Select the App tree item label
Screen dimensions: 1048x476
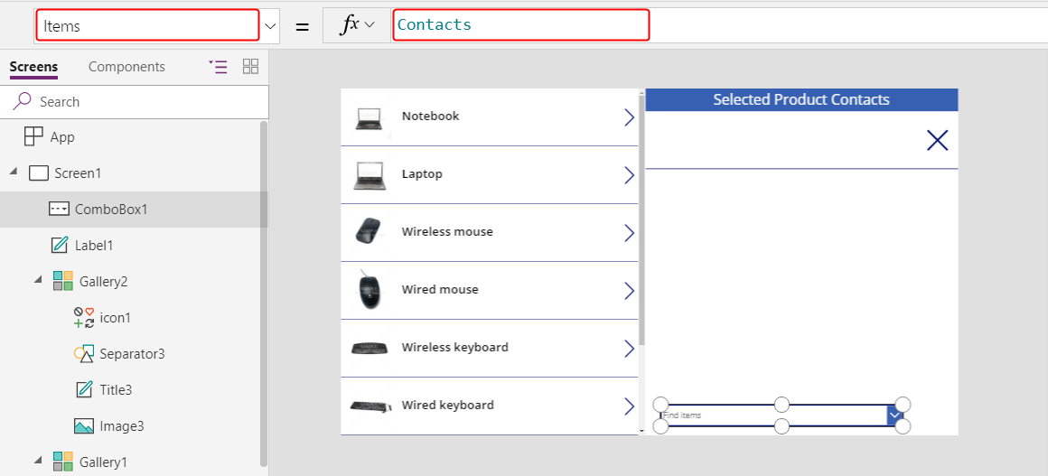tap(63, 137)
